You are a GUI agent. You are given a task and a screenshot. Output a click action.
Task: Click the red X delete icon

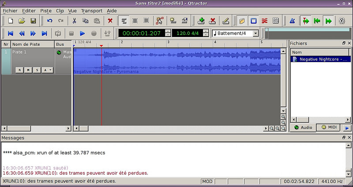tap(110, 21)
